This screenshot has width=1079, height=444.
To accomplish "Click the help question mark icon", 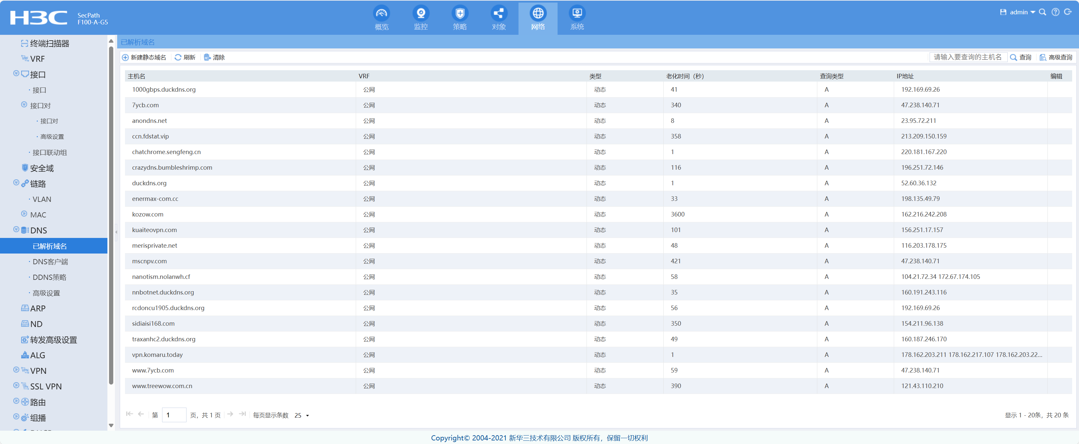I will 1055,12.
